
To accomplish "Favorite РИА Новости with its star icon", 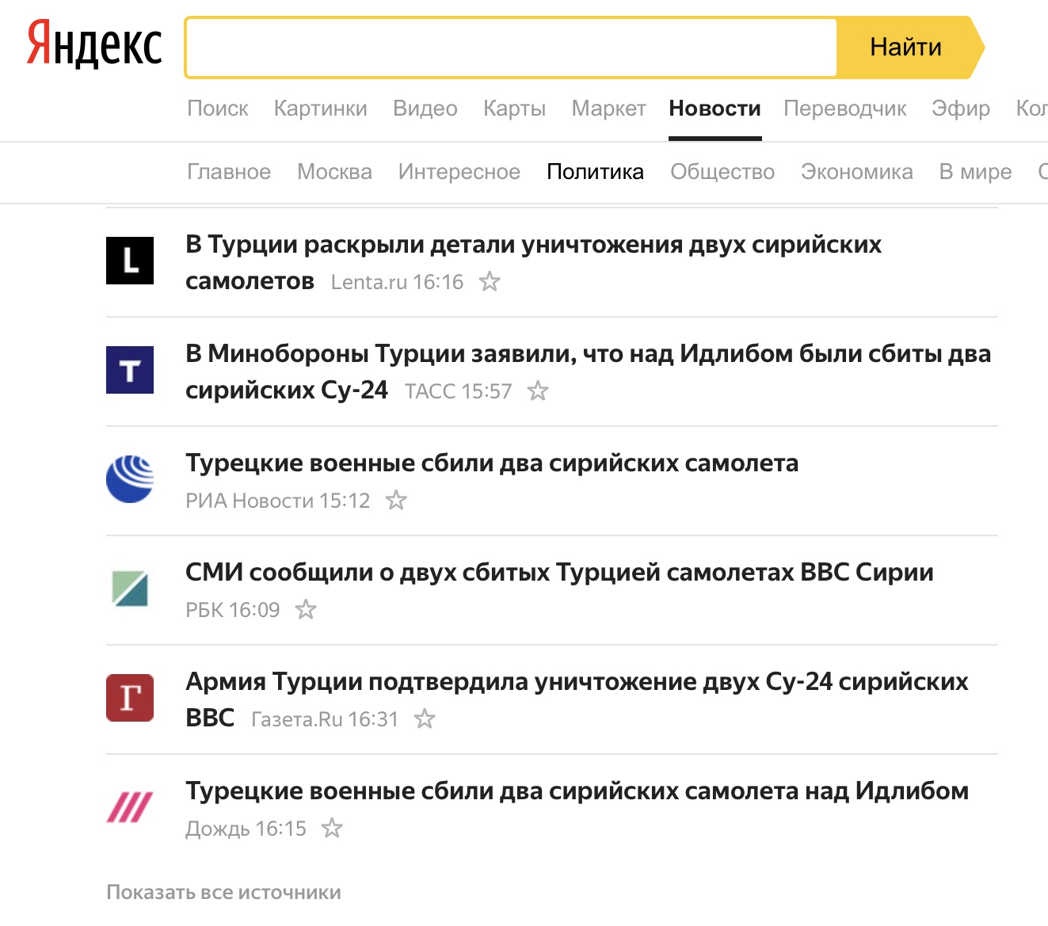I will pyautogui.click(x=396, y=500).
